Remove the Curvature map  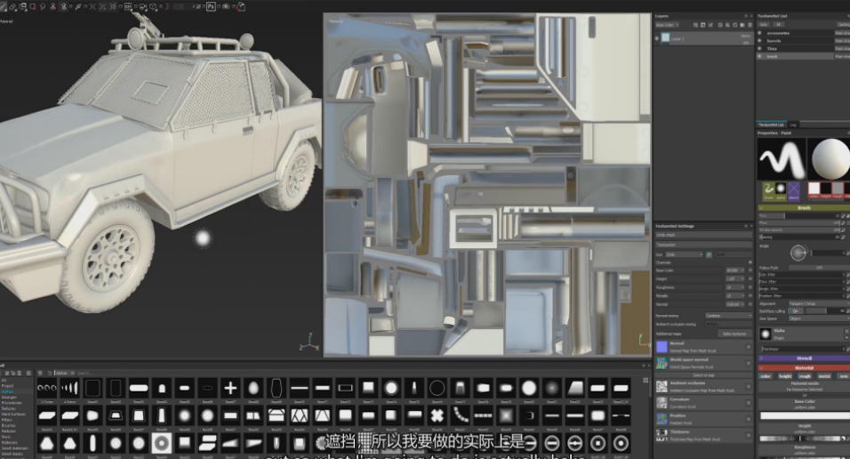749,403
